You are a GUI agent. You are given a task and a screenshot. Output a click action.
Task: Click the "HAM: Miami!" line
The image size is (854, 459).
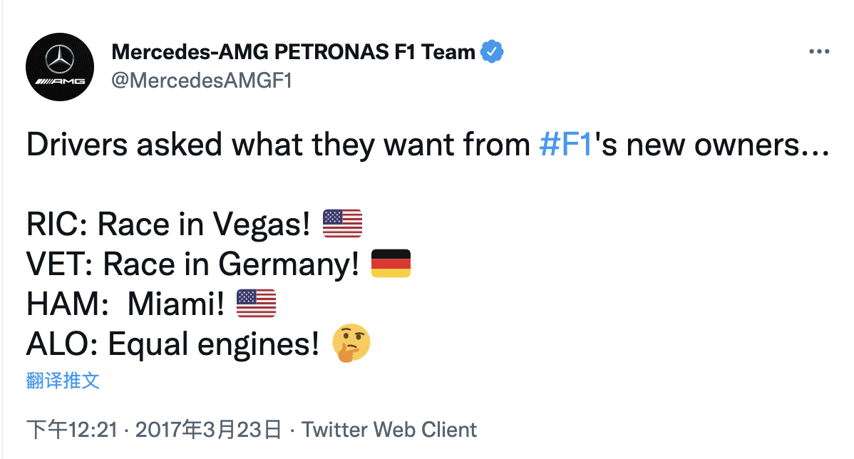click(125, 304)
